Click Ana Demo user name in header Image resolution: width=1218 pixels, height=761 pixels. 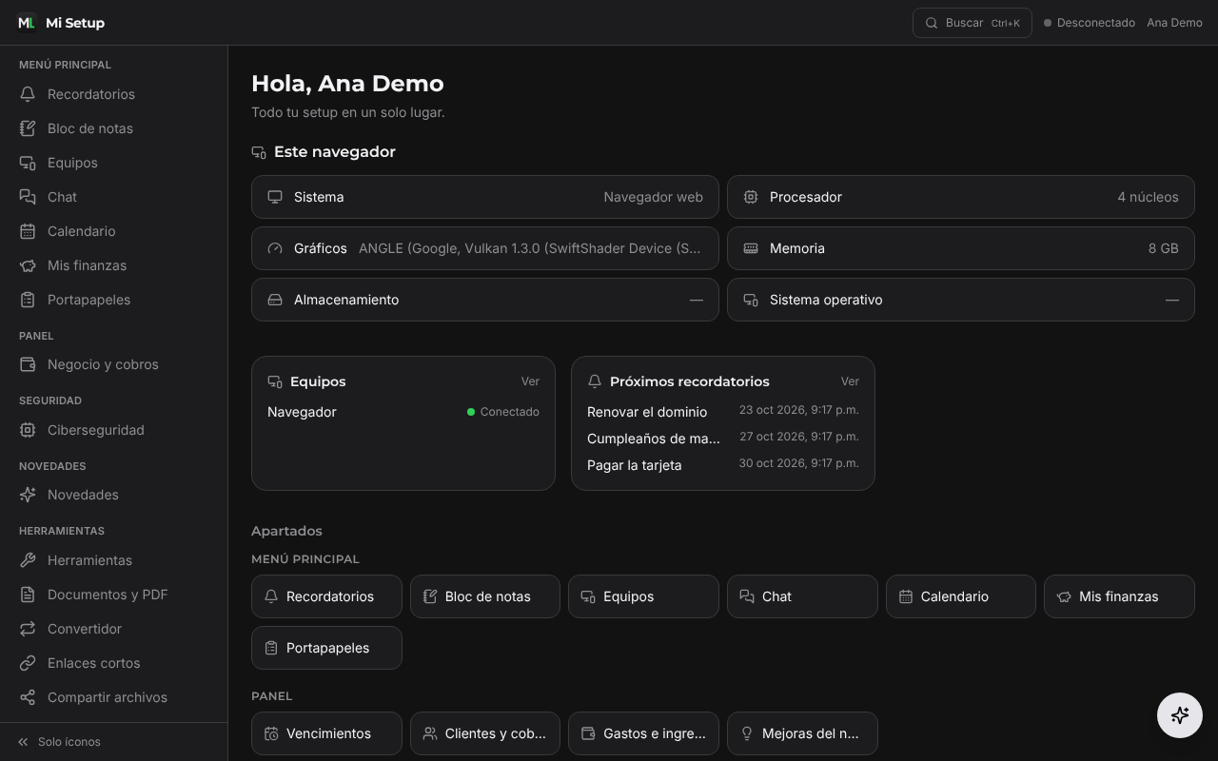1174,23
